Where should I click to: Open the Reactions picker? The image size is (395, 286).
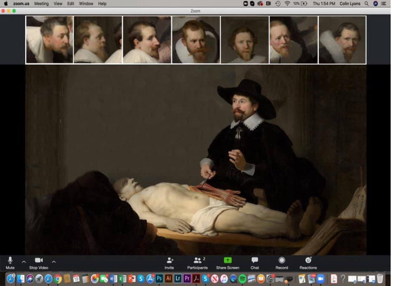(x=308, y=263)
